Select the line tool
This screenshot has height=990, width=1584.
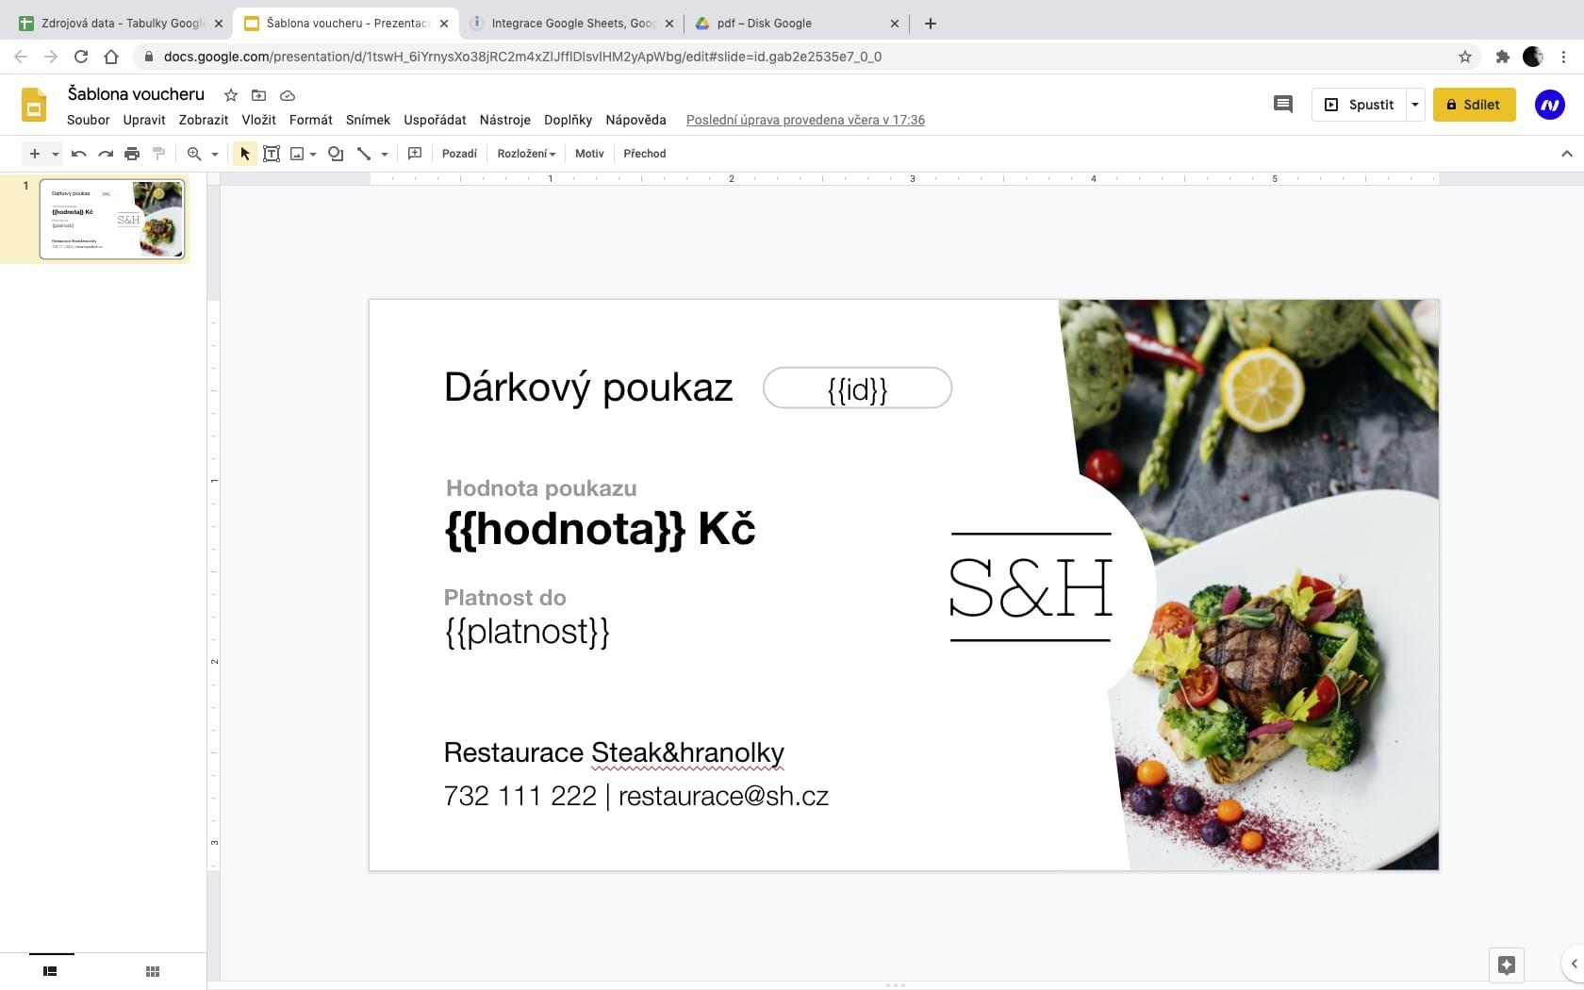(x=364, y=154)
